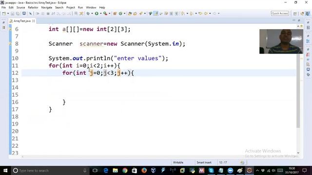Click the webcam video thumbnail
Screen dimensions: 312x175
tap(281, 41)
